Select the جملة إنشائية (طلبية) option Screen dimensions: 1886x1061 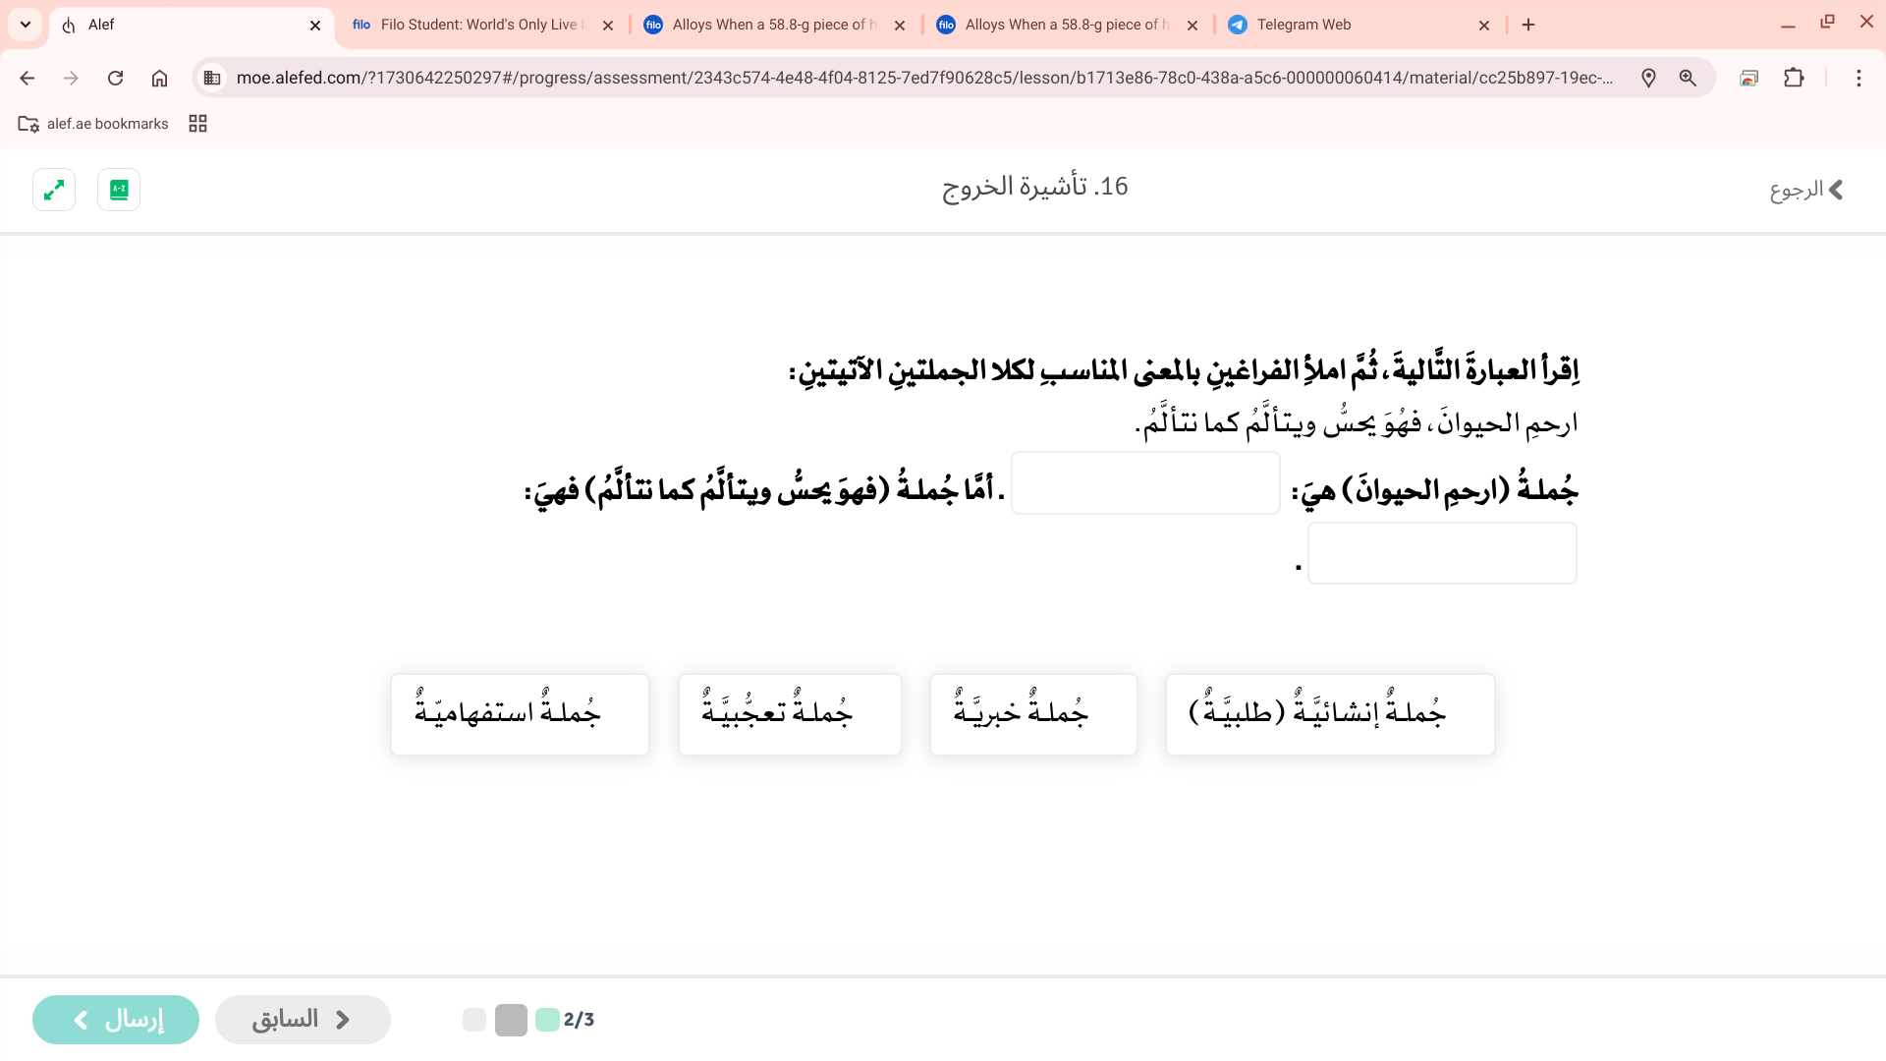tap(1330, 714)
